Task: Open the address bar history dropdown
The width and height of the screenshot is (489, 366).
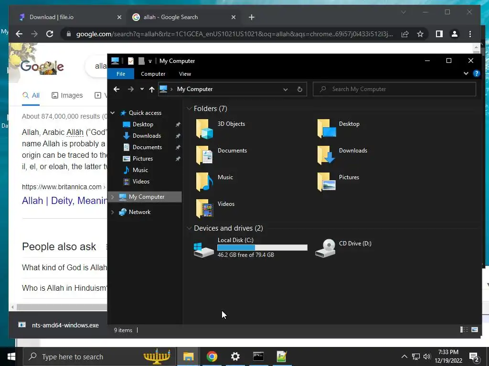Action: pyautogui.click(x=286, y=89)
